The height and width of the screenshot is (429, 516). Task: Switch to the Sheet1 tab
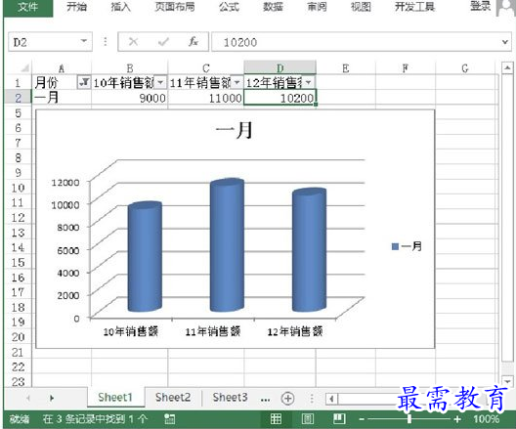coord(115,398)
